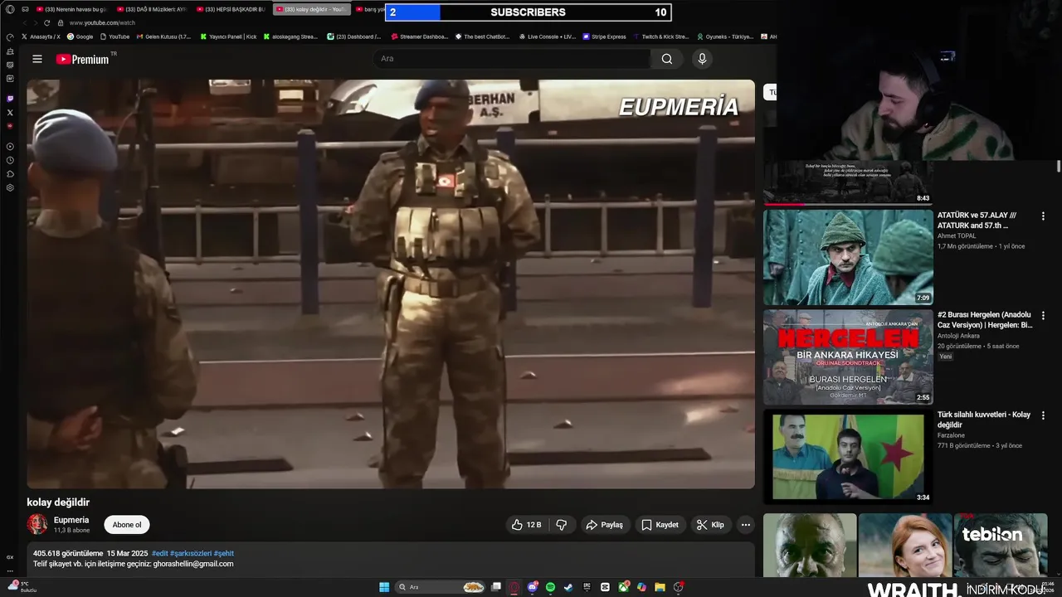Open File Explorer from the taskbar
Image resolution: width=1062 pixels, height=597 pixels.
tap(660, 587)
